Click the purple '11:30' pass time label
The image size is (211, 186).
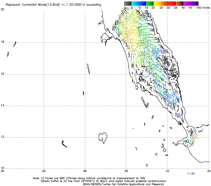191,174
